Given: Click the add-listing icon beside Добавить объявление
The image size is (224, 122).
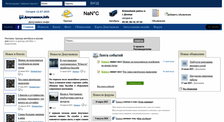Looking at the screenshot, I should point(166,14).
